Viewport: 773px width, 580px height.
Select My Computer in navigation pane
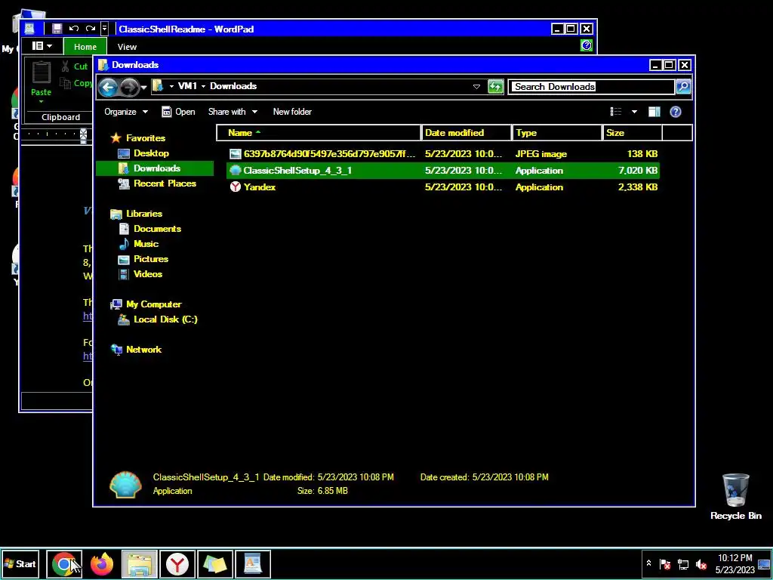(154, 304)
